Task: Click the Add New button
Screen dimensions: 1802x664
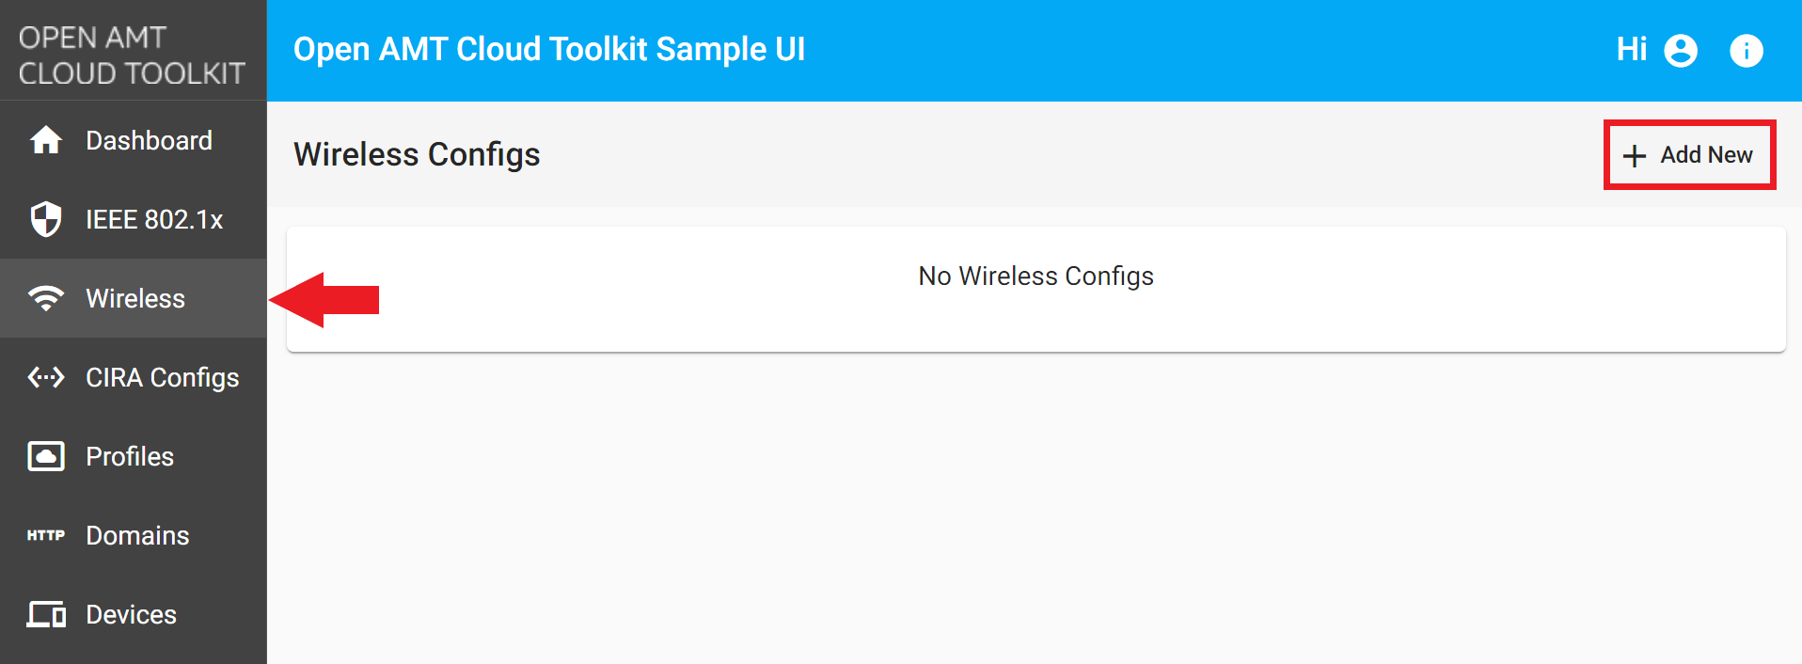Action: 1689,154
